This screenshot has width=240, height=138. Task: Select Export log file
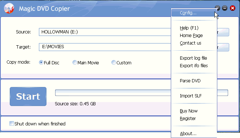pyautogui.click(x=194, y=58)
